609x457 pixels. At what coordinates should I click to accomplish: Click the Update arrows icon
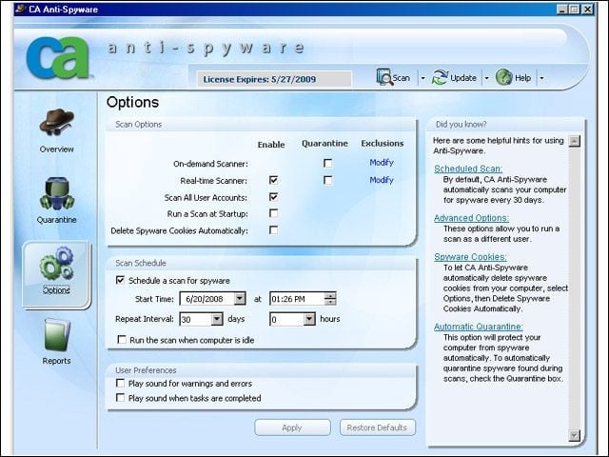coord(440,77)
